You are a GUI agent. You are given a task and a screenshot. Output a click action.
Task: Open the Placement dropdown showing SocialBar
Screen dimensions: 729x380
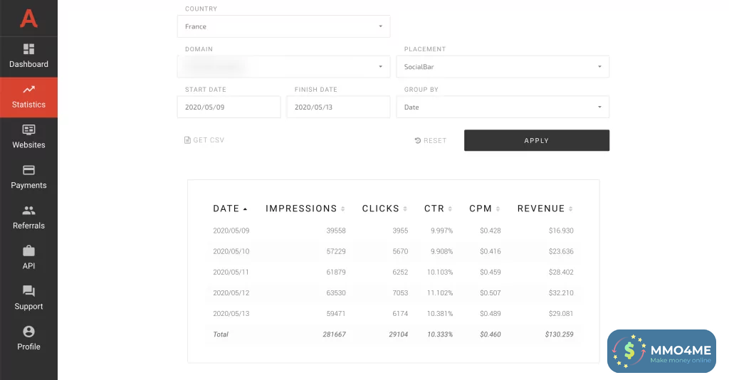point(502,67)
